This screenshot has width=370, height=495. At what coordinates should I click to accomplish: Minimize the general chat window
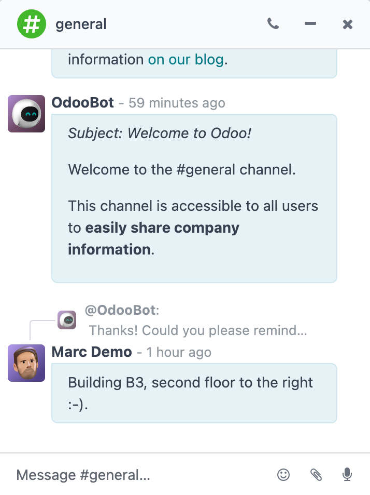(x=310, y=24)
